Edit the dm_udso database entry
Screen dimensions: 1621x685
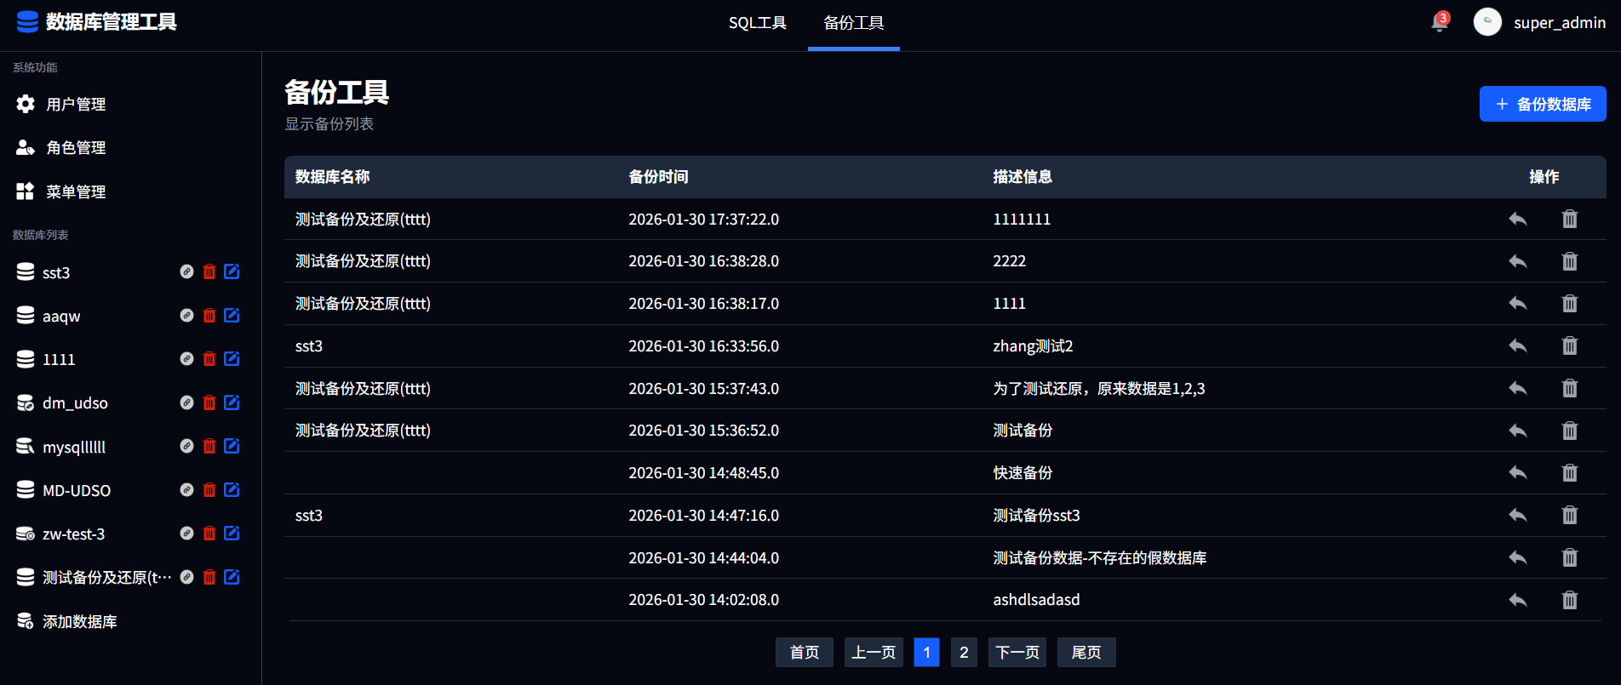232,402
